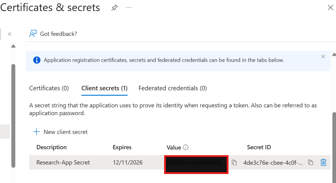336x183 pixels.
Task: Pin the Certificates & secrets blade
Action: [x=114, y=8]
